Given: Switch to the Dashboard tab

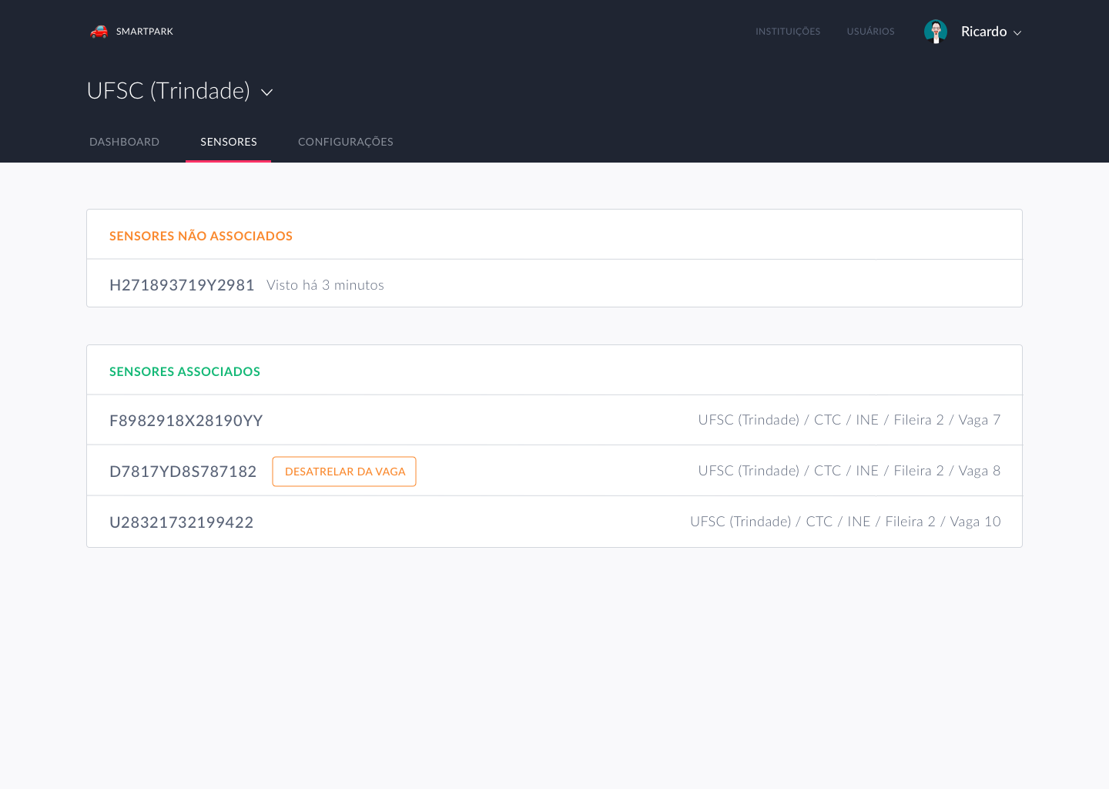Looking at the screenshot, I should pyautogui.click(x=124, y=142).
